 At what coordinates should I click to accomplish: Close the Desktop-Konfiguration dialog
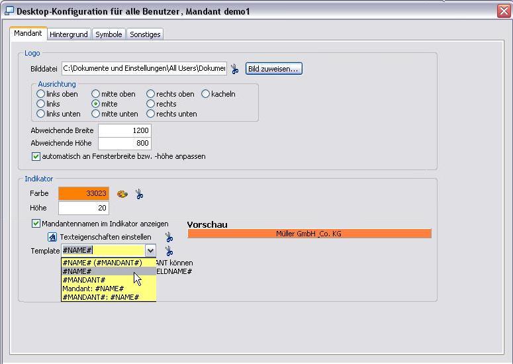(503, 11)
